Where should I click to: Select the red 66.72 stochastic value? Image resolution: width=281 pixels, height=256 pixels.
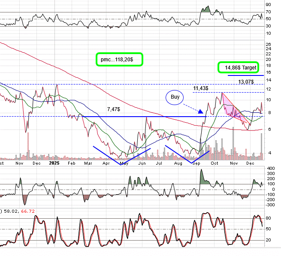point(30,211)
